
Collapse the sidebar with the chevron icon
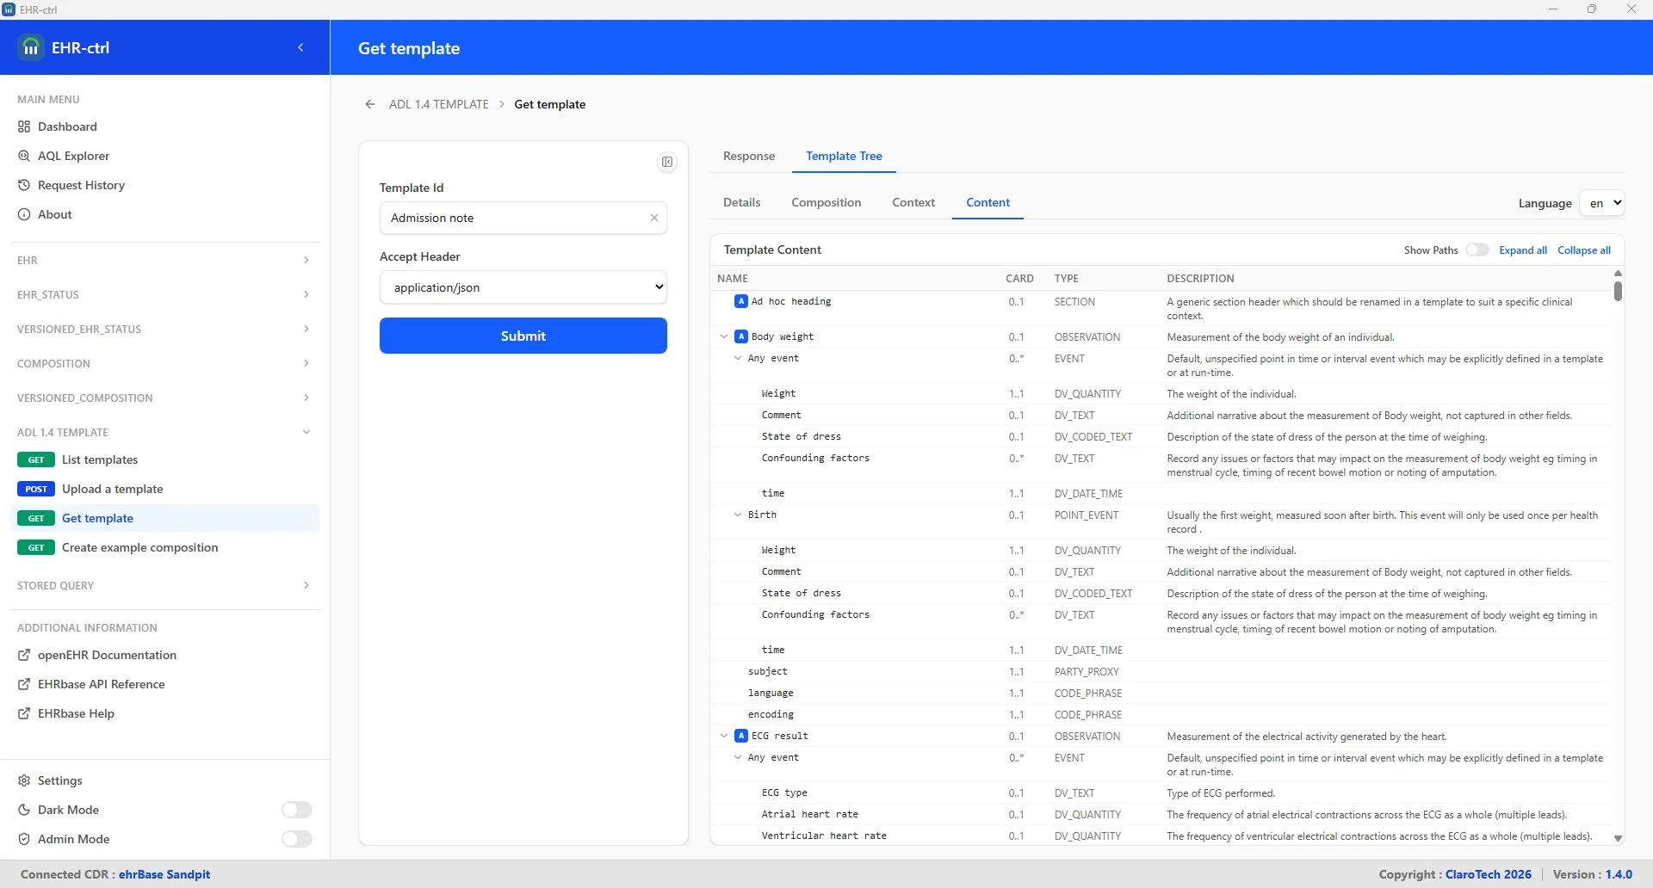coord(300,48)
